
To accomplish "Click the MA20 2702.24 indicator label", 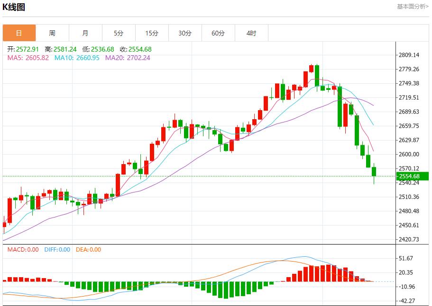I will pyautogui.click(x=128, y=58).
